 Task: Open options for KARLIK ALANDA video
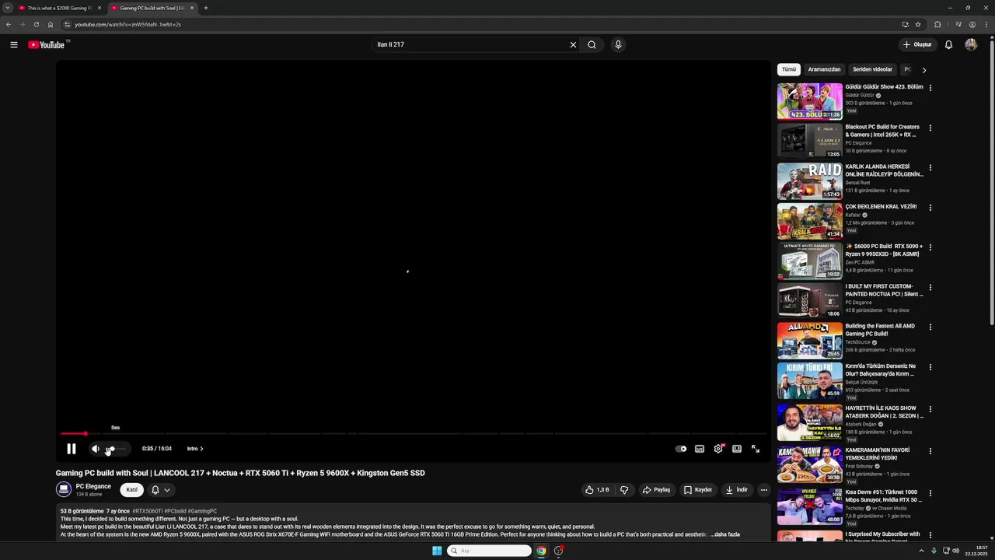(x=930, y=167)
